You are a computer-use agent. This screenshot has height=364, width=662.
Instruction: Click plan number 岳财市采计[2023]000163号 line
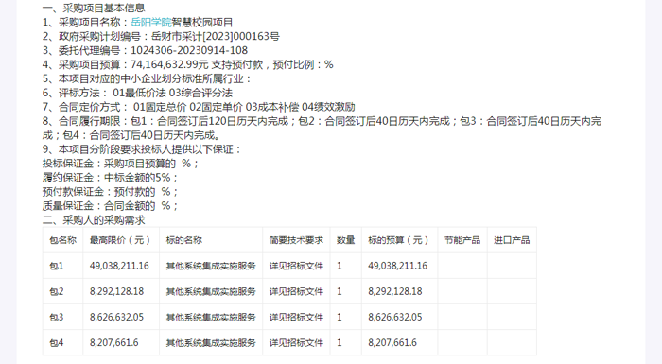point(161,36)
